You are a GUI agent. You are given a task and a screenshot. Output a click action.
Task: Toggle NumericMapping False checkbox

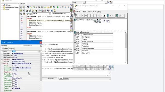pyautogui.click(x=13, y=82)
